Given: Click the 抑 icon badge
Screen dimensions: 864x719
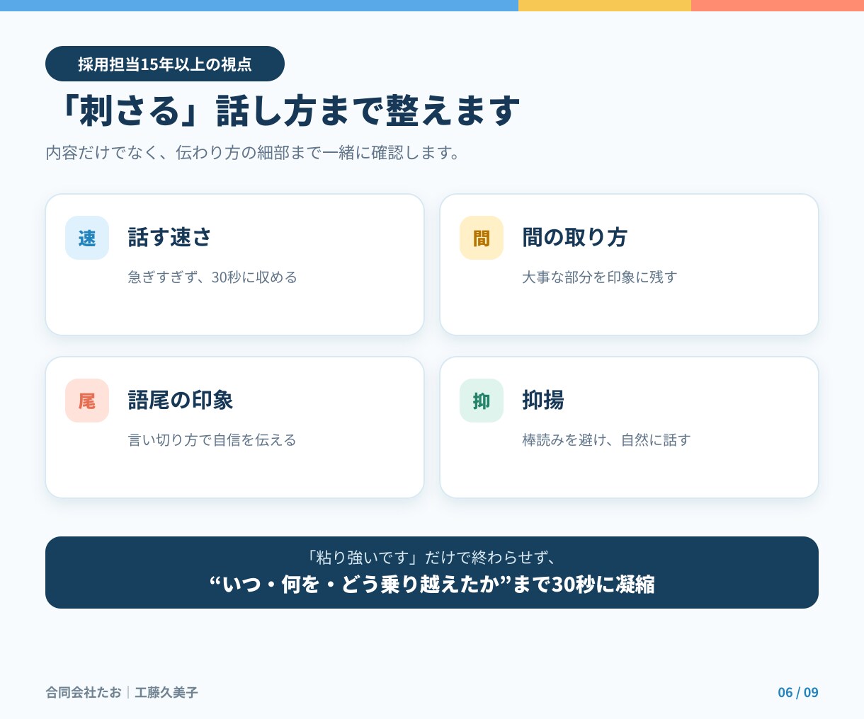Looking at the screenshot, I should click(482, 401).
